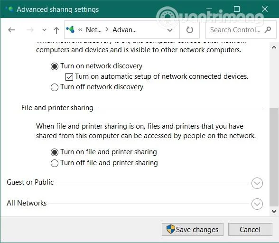The image size is (279, 243).
Task: Click the Advan... breadcrumb segment
Action: click(124, 30)
